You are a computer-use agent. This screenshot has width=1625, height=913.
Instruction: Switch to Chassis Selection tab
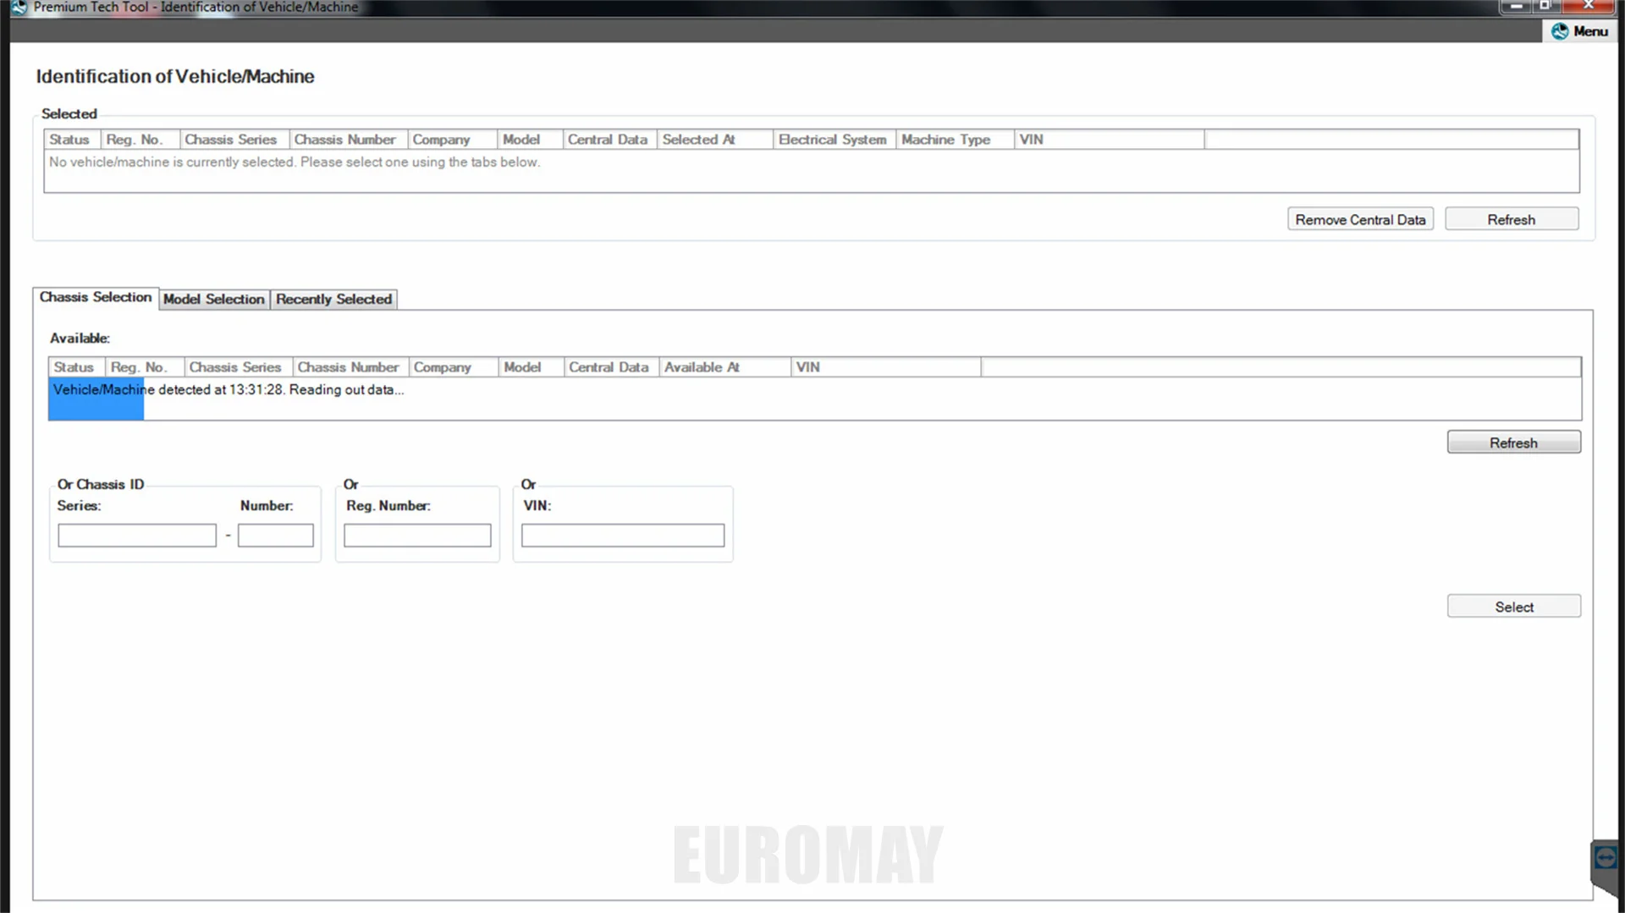(96, 298)
